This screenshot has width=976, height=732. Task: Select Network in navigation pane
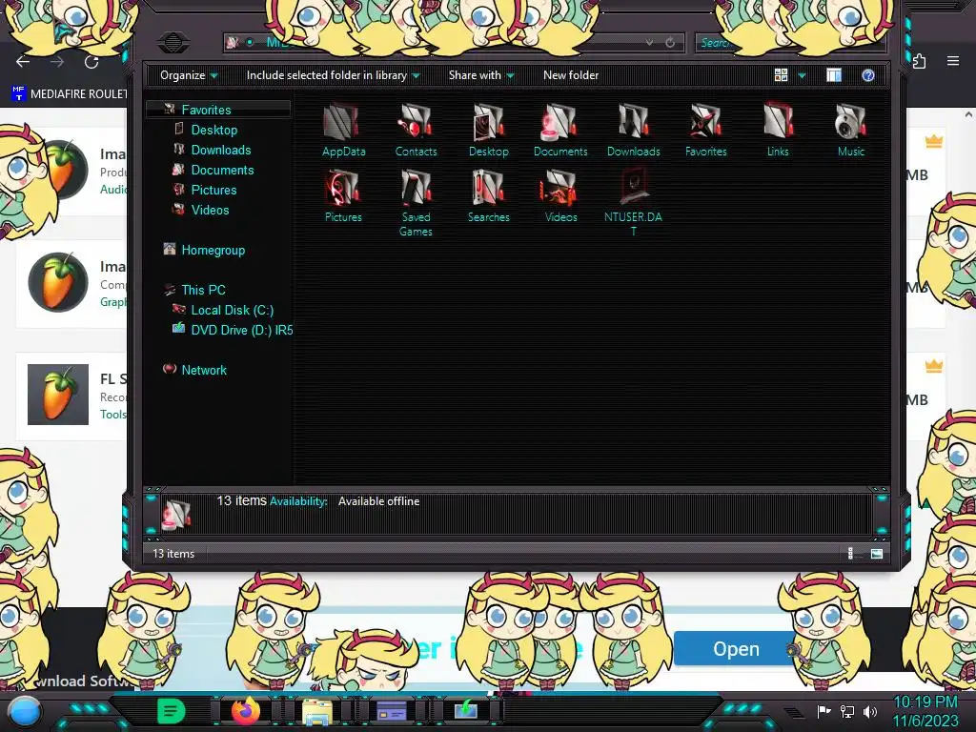pos(204,370)
